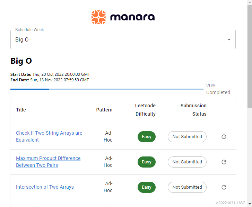252x207 pixels.
Task: Click Easy badge for Intersection of Two Arrays
Action: click(x=147, y=187)
